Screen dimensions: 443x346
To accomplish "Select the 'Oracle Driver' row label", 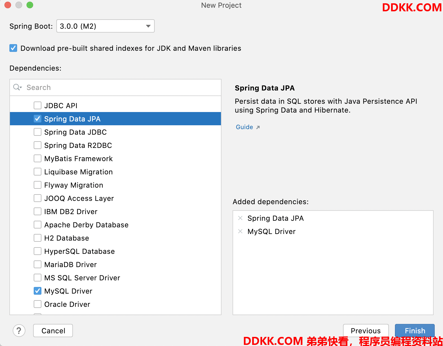I will 67,304.
